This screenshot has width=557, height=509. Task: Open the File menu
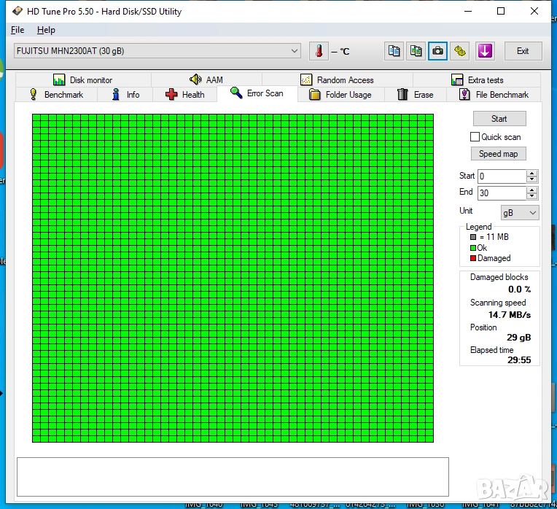17,30
